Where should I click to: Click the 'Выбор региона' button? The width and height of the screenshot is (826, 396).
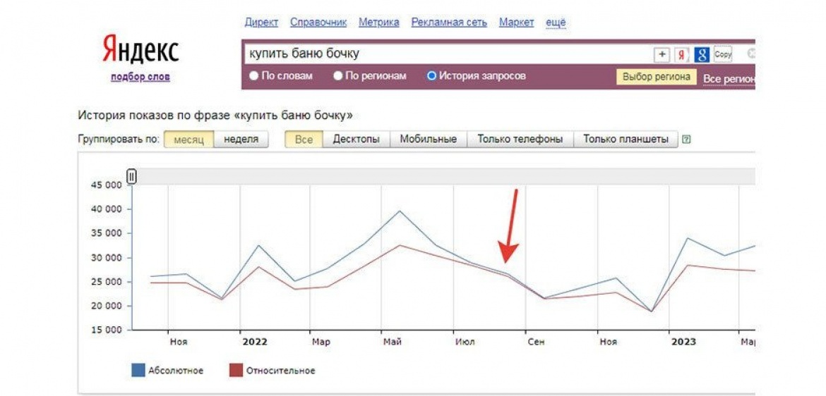[x=656, y=77]
